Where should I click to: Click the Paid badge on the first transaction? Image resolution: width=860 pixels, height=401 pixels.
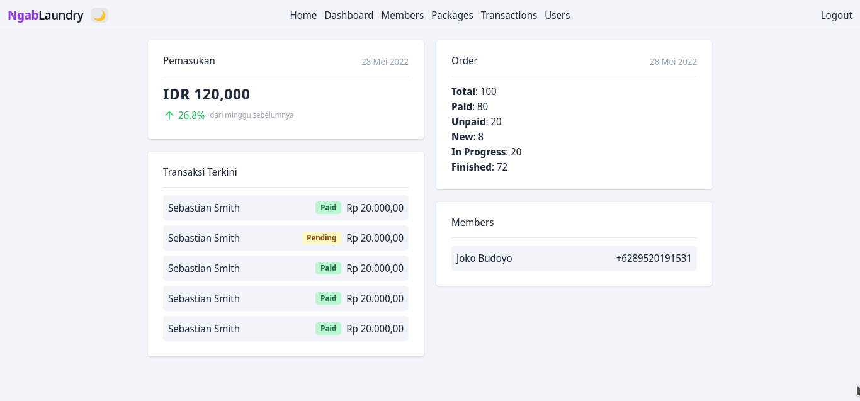click(328, 207)
